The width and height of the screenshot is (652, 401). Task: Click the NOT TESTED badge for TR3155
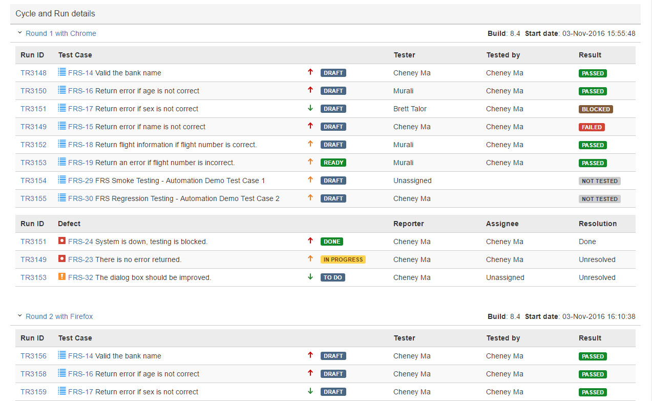pos(600,199)
